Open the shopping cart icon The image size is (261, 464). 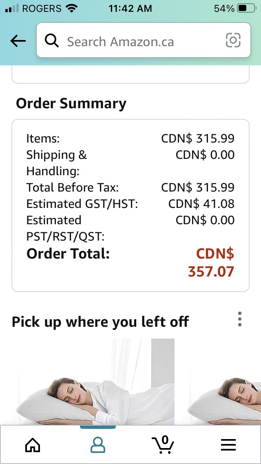(x=163, y=444)
